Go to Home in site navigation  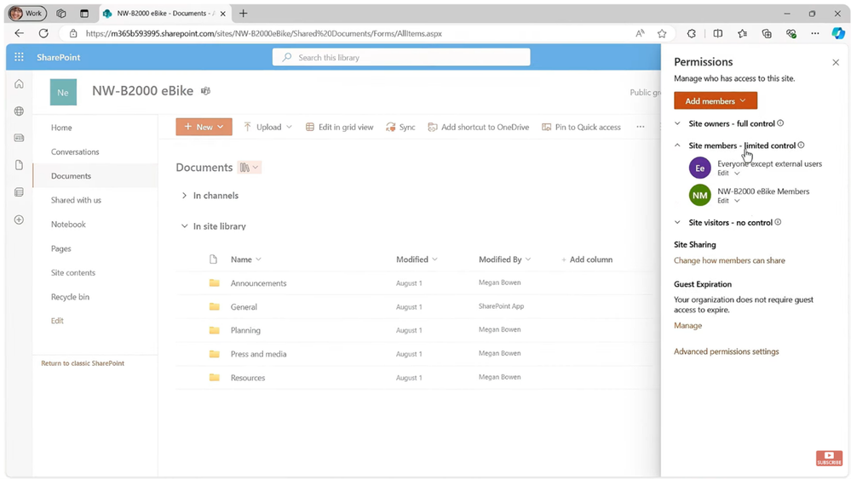[x=61, y=128]
